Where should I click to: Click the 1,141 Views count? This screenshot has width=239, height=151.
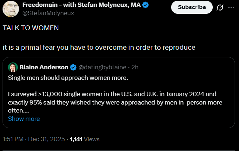(x=85, y=139)
